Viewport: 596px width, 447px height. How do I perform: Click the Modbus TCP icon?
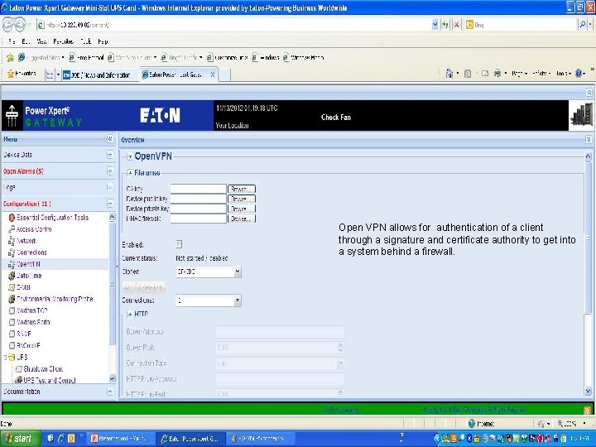(12, 310)
